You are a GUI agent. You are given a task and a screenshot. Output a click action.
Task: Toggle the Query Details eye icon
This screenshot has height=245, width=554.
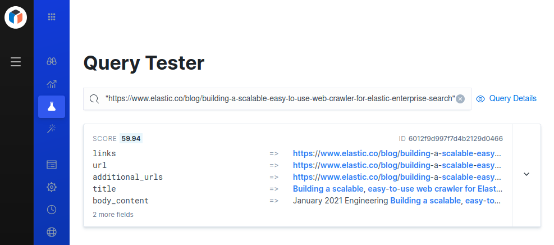tap(480, 99)
